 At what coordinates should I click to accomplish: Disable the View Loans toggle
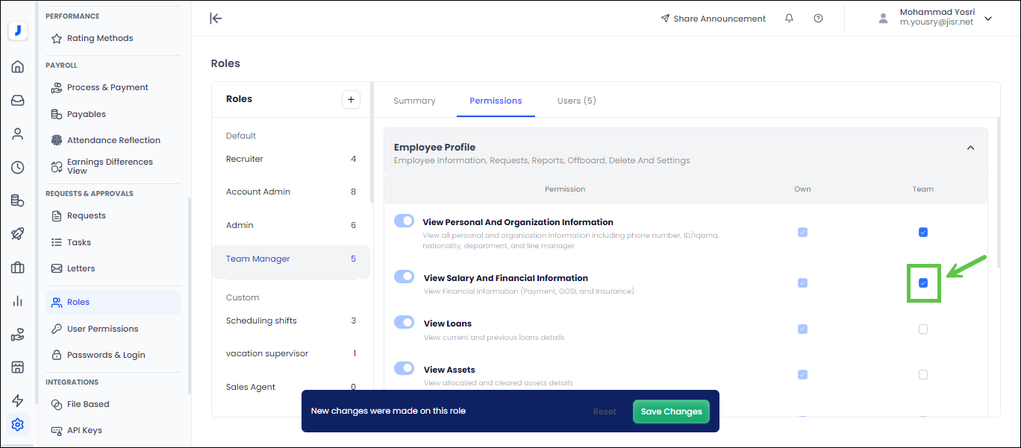coord(404,322)
